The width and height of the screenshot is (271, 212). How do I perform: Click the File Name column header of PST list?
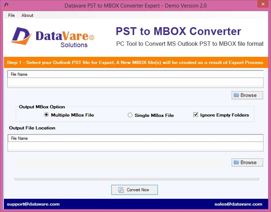pyautogui.click(x=135, y=74)
